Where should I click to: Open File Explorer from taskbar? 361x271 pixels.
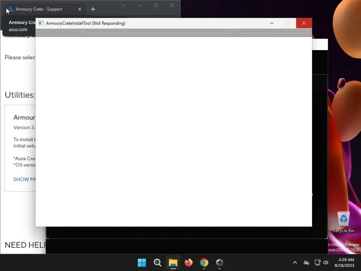[173, 263]
